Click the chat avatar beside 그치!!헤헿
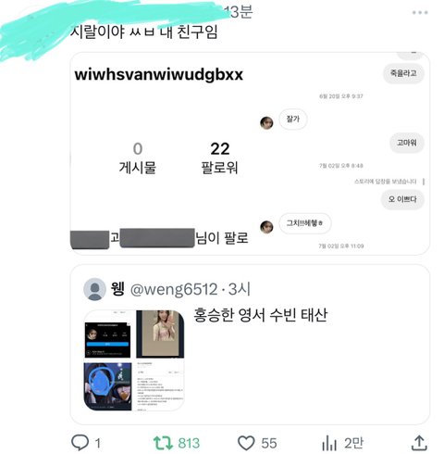Image resolution: width=444 pixels, height=454 pixels. pos(266,227)
